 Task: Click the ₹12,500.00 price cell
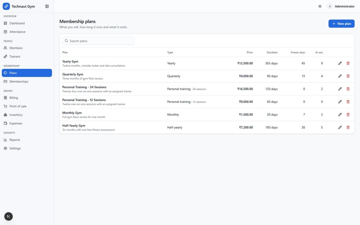(245, 63)
